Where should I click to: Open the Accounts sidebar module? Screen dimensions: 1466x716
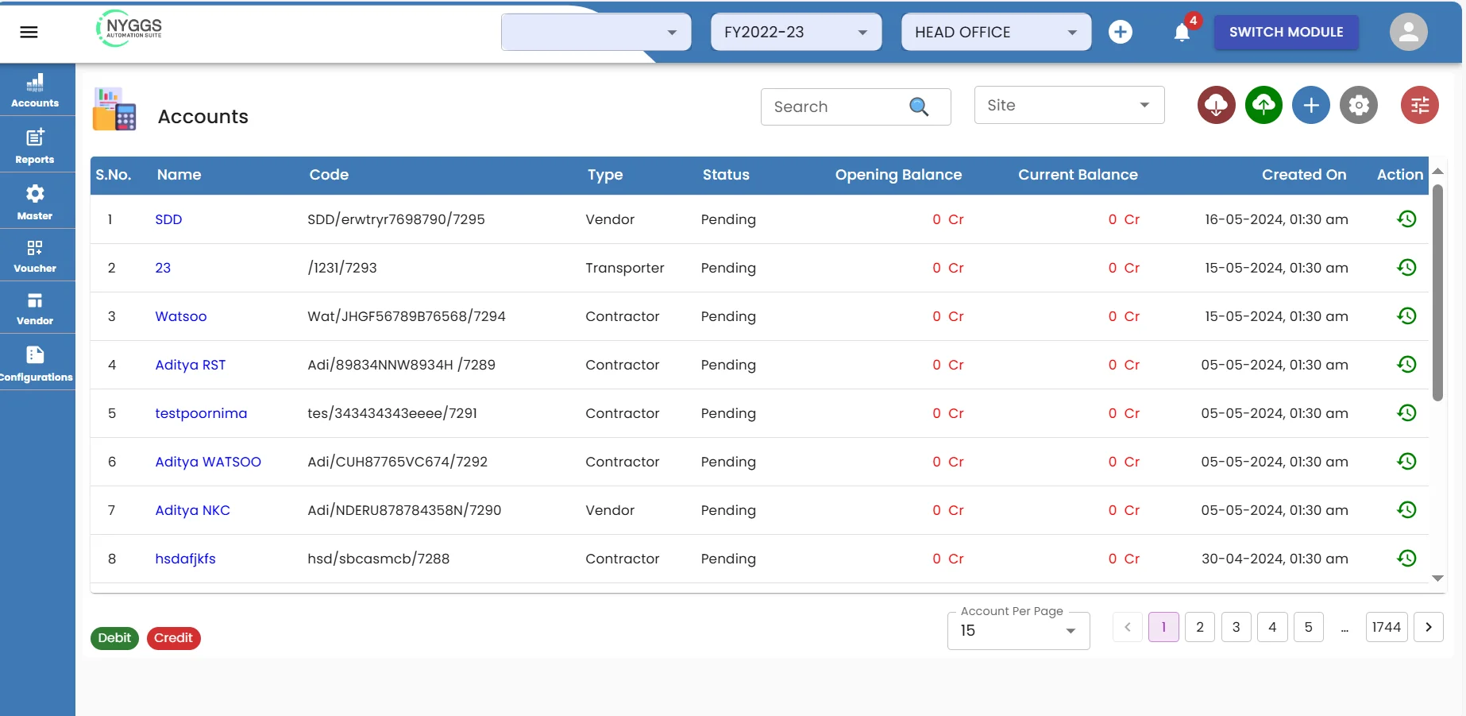pyautogui.click(x=35, y=91)
